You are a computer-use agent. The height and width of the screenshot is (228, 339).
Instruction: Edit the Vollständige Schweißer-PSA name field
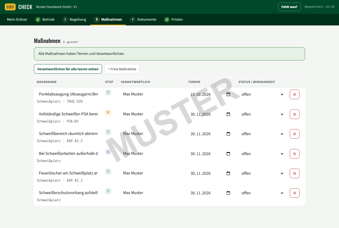(x=68, y=114)
